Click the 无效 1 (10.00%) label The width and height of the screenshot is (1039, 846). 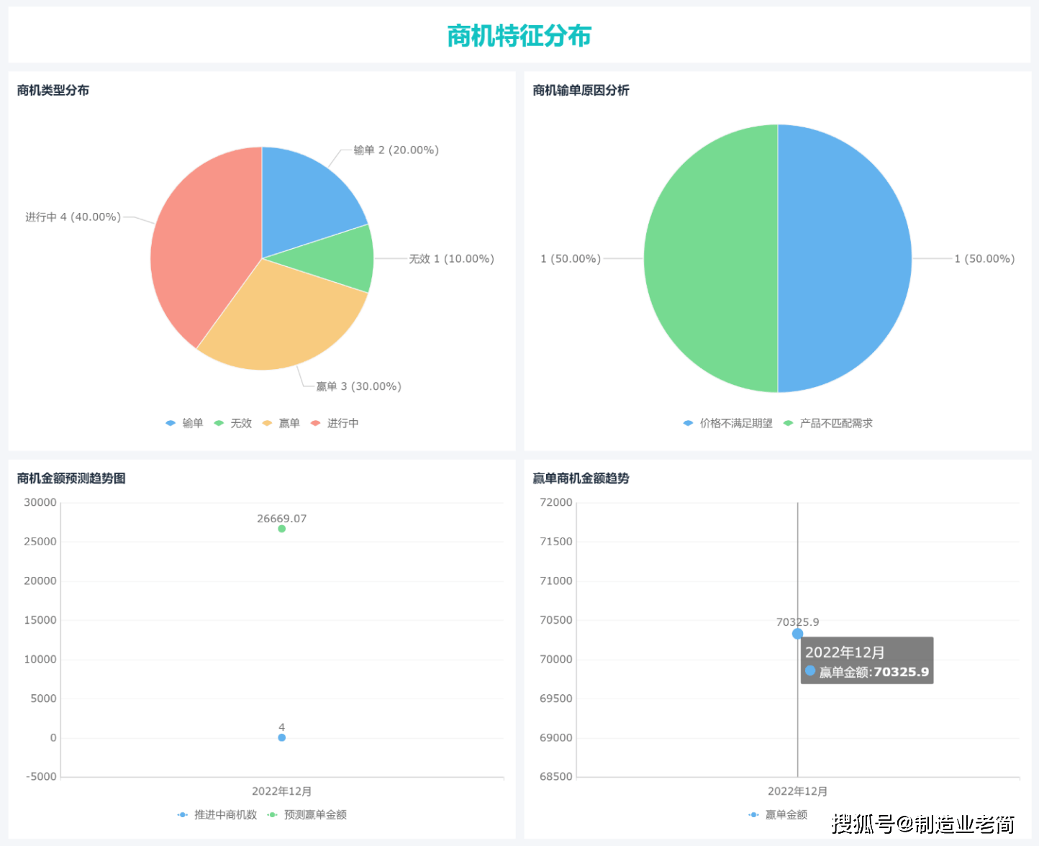[451, 258]
